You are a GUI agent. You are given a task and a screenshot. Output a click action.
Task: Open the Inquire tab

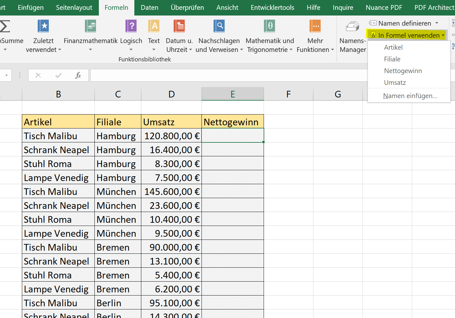343,8
